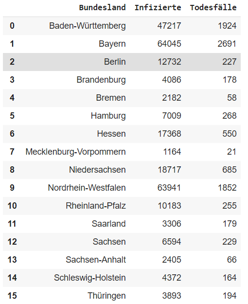Select the Thüringen cell
The height and width of the screenshot is (304, 248).
pyautogui.click(x=106, y=296)
